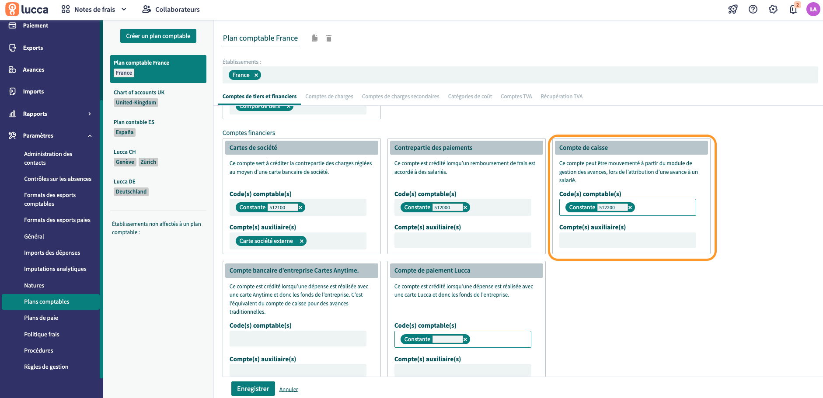Open the notifications bell
The height and width of the screenshot is (398, 823).
tap(793, 9)
